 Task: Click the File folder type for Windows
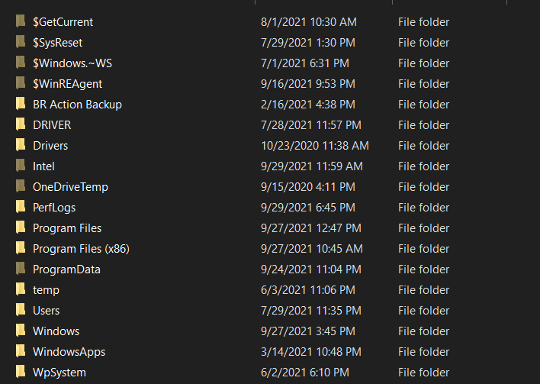(423, 331)
